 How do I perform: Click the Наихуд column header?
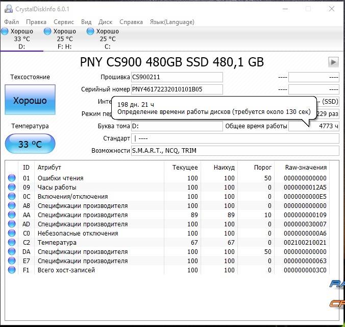tap(219, 168)
